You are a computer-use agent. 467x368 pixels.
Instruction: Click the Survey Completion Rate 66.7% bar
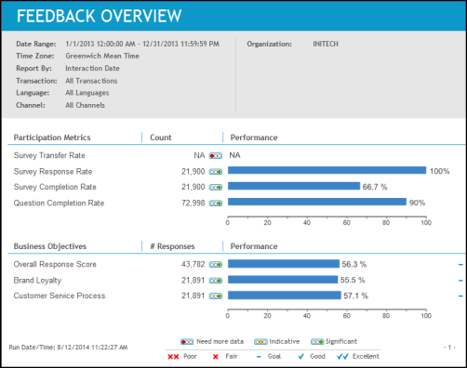tap(294, 186)
